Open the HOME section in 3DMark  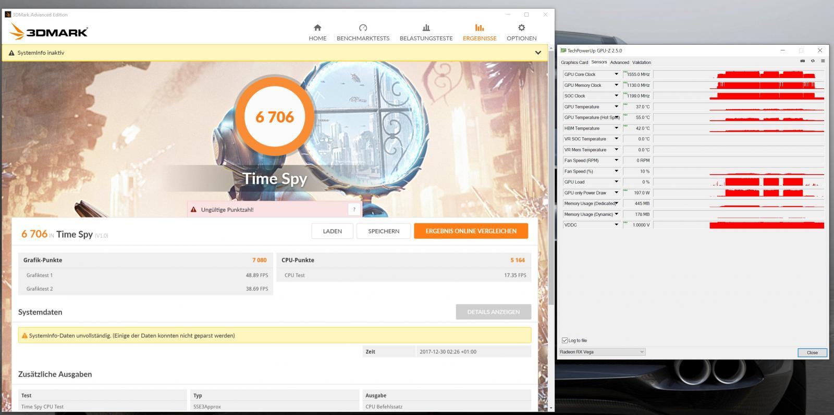tap(317, 32)
